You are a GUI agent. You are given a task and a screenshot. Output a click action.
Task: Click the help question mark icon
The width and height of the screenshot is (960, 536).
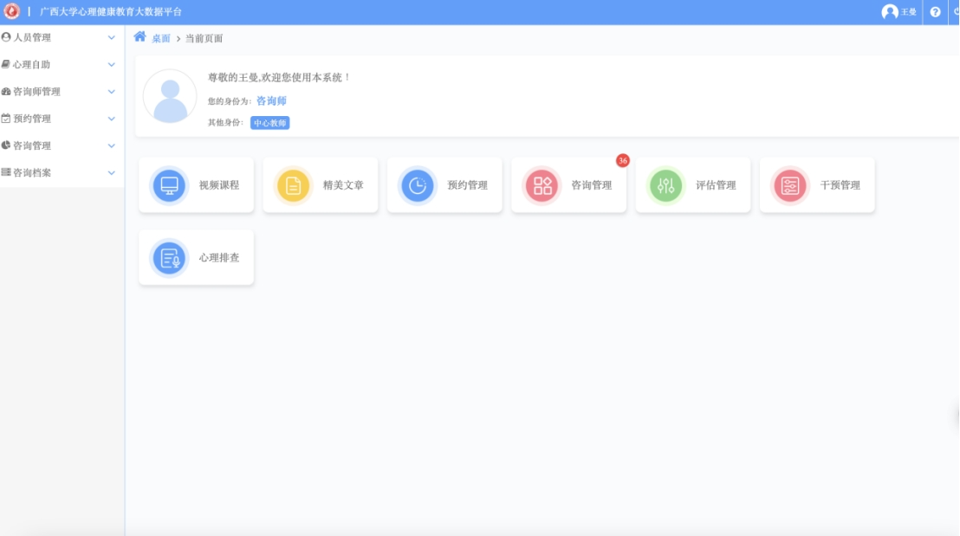(x=935, y=12)
